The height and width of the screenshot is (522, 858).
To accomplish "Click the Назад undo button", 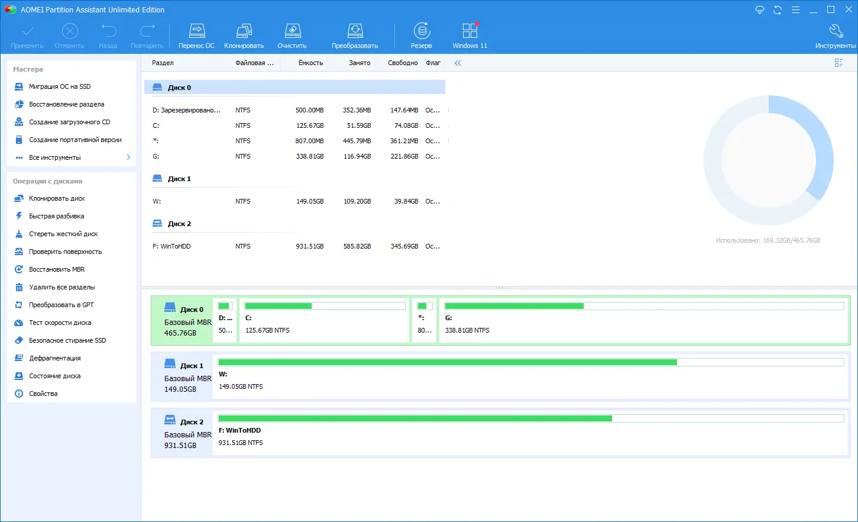I will (x=108, y=37).
